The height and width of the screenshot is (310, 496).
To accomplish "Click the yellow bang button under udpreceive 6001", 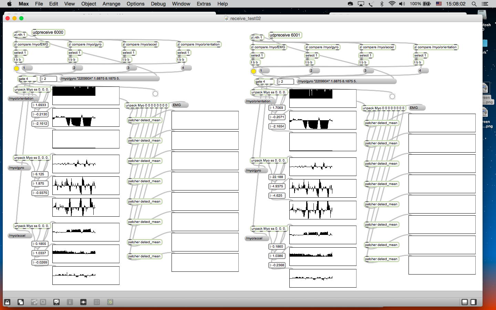I will 254,71.
